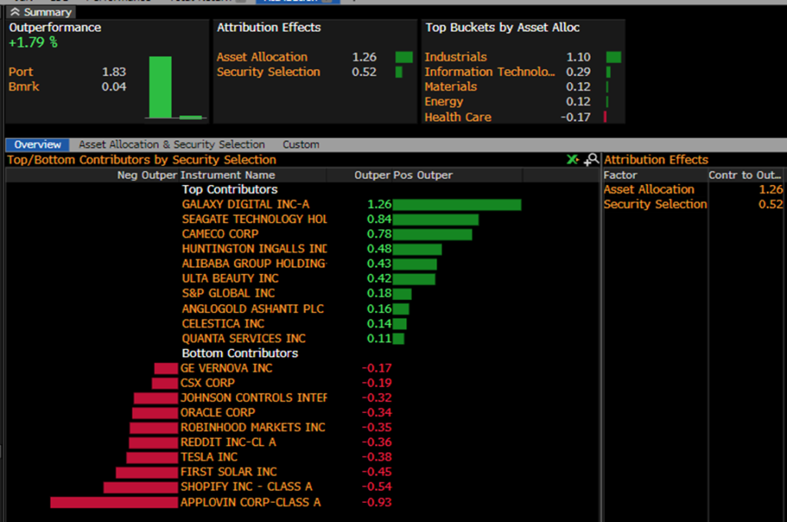Click the Industrials bucket in summary
The width and height of the screenshot is (787, 522).
click(455, 57)
